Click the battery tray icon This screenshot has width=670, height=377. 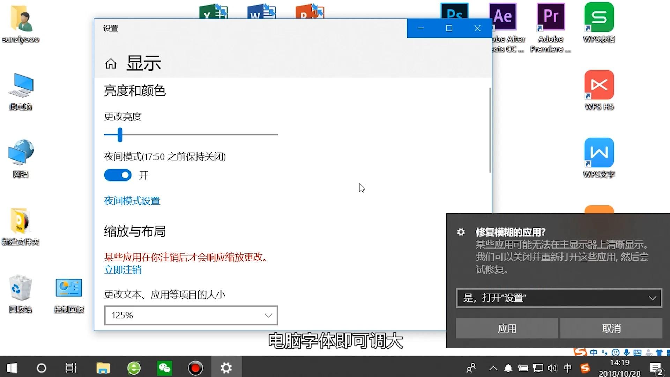pyautogui.click(x=523, y=368)
